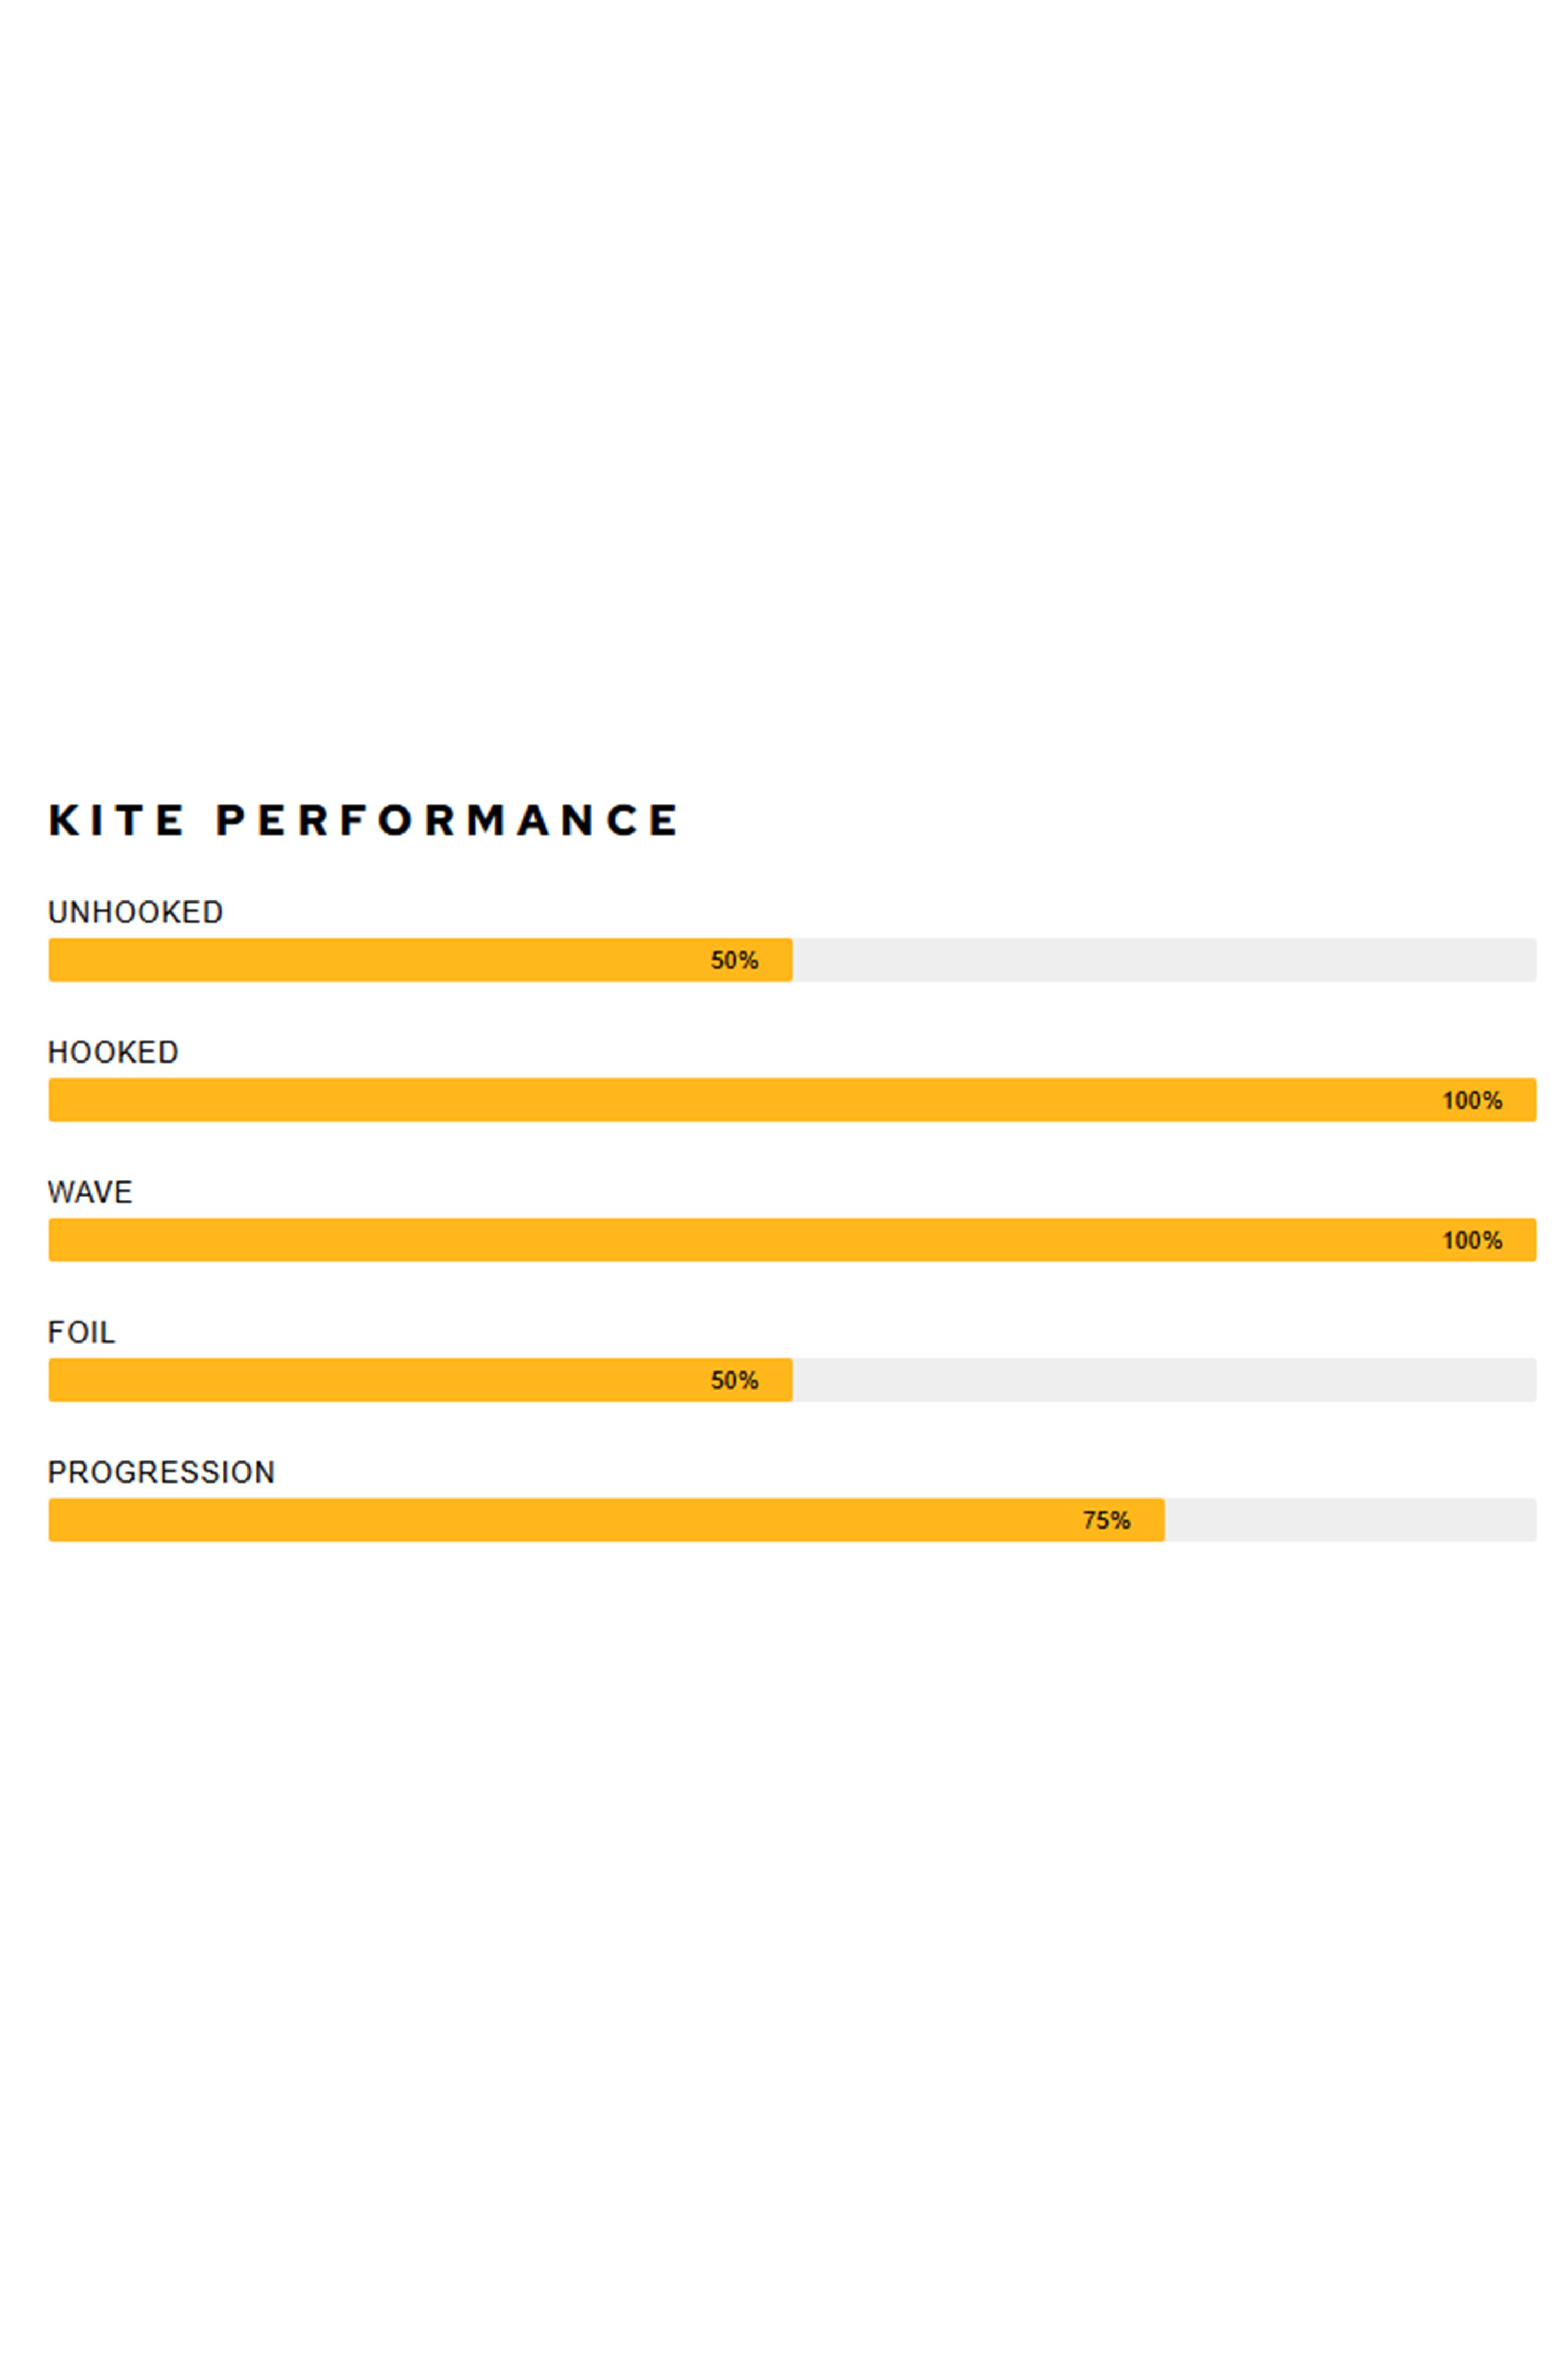Click the 50% value on the Foil bar
This screenshot has width=1568, height=2353.
(734, 1381)
